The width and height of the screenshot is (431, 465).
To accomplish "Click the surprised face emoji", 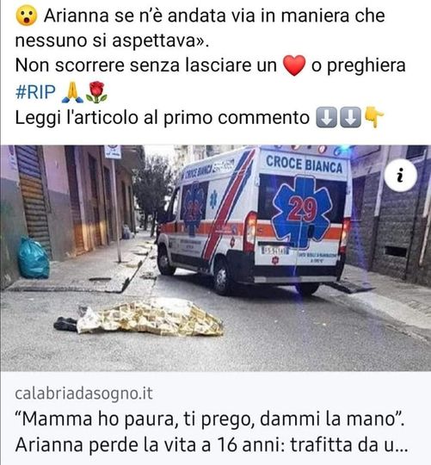I will click(x=27, y=15).
